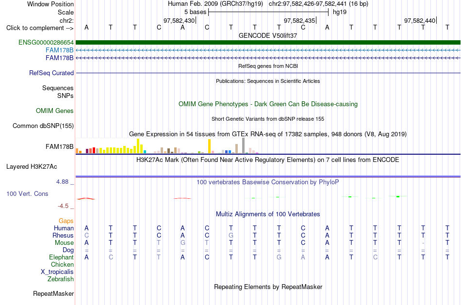Click the RefSeq Curated track label
This screenshot has width=461, height=305.
coord(51,73)
